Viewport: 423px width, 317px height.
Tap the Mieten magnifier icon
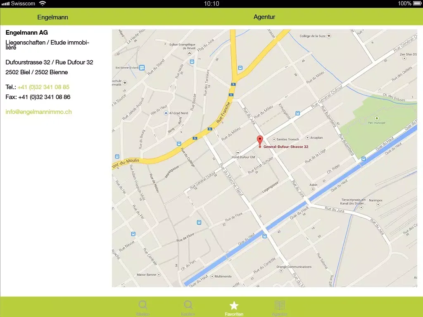[x=143, y=305]
